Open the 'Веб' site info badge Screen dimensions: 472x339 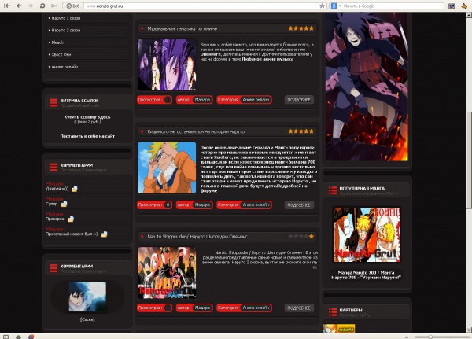coord(73,6)
